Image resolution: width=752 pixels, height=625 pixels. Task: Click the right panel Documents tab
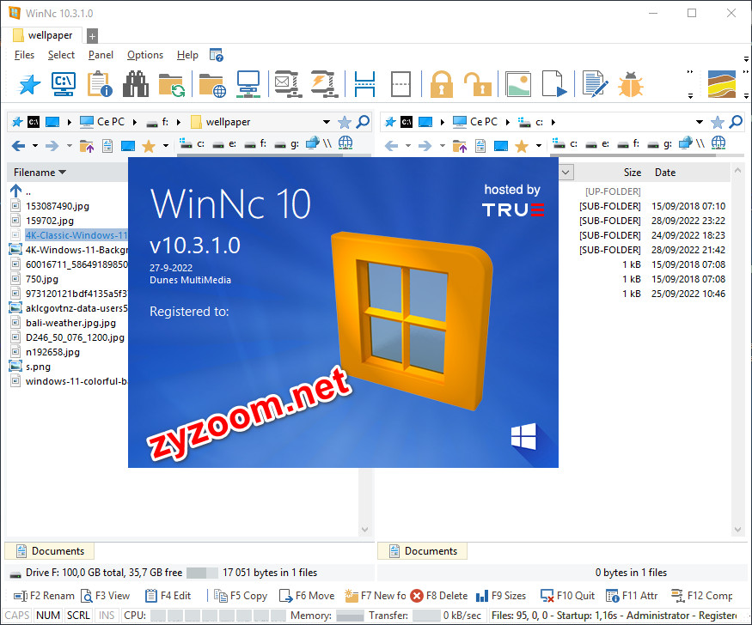423,551
